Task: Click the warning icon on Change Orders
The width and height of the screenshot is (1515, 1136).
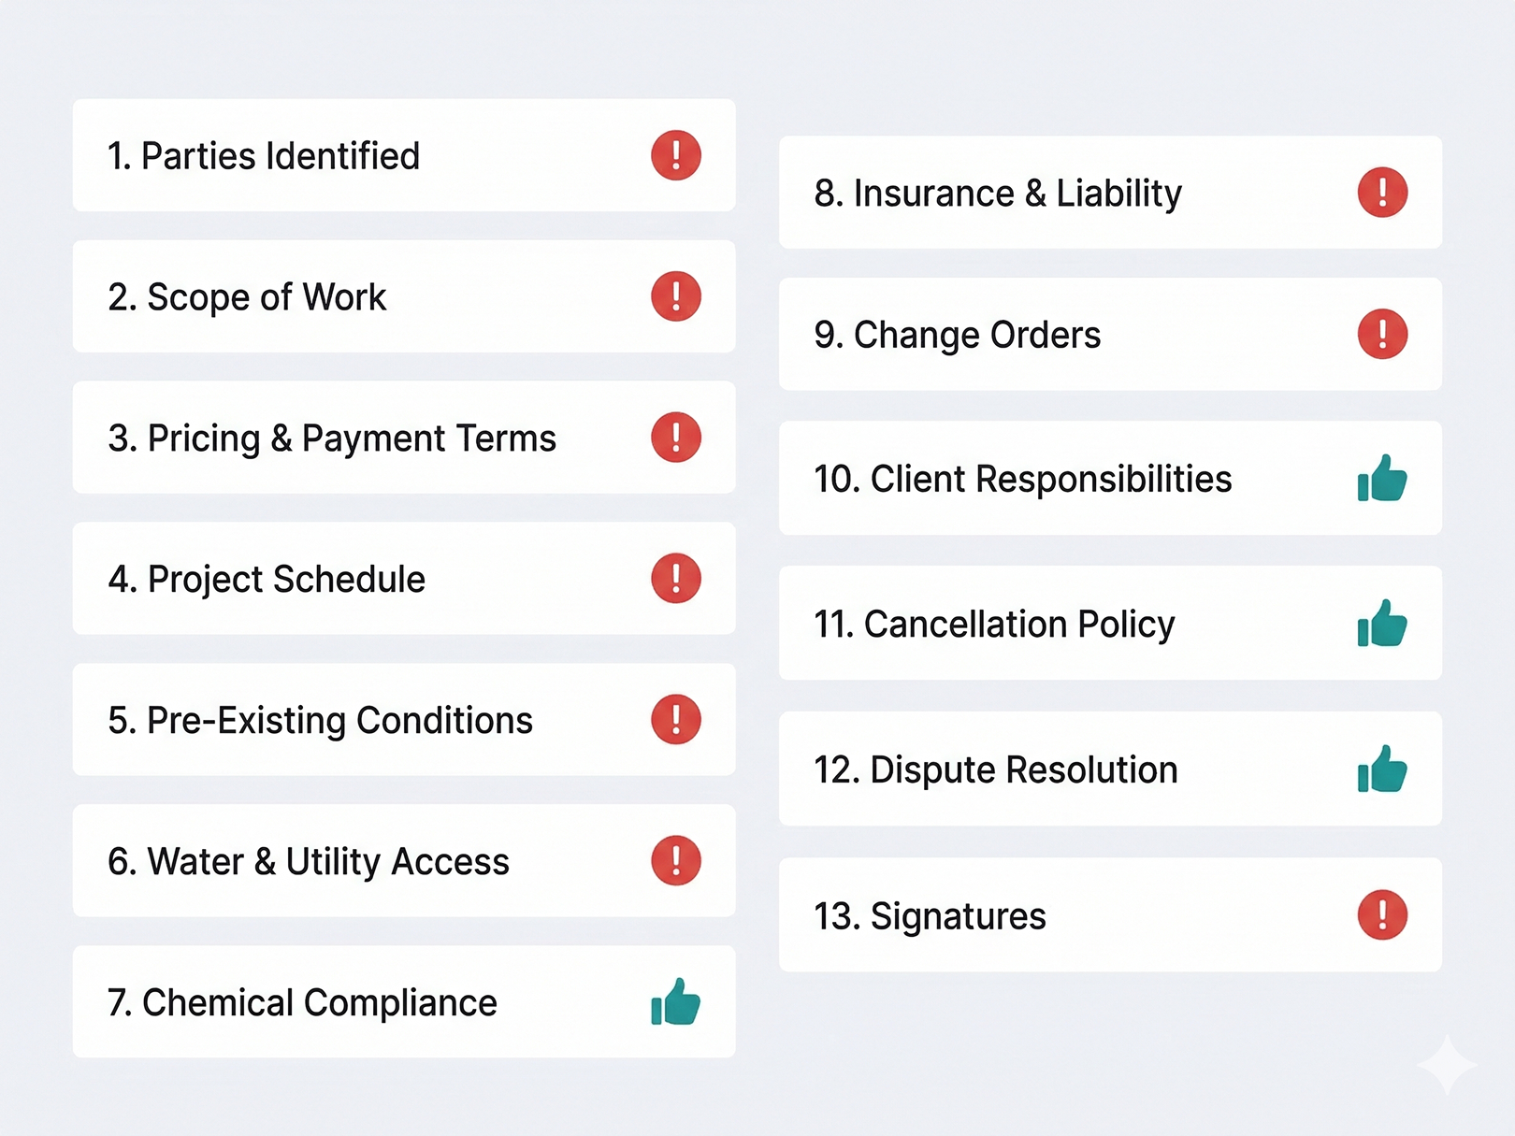Action: coord(1382,334)
